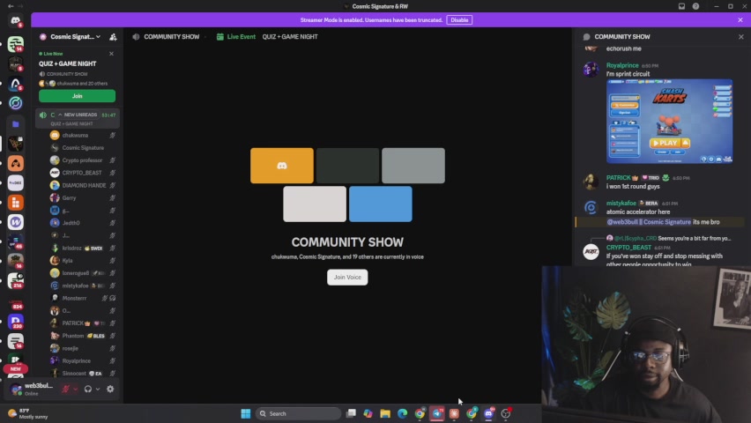The image size is (751, 423).
Task: Click the chat bubble icon in chat panel header
Action: (x=586, y=37)
